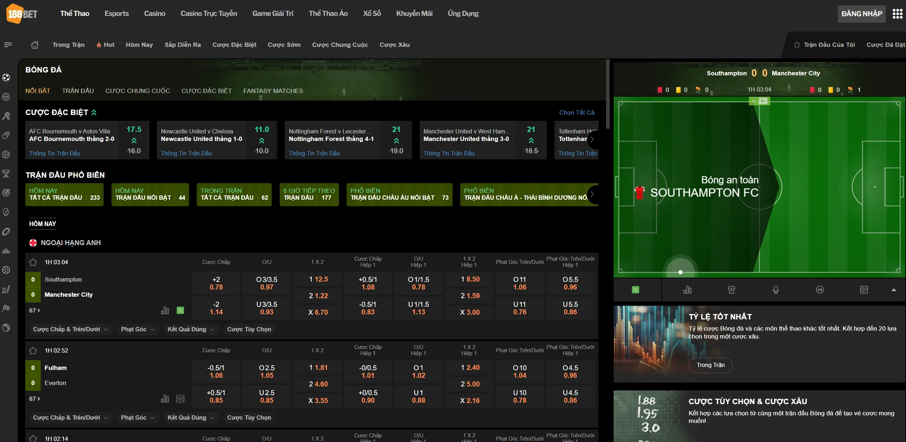Open the Fantasy Matches tab
The image size is (906, 442).
pos(273,91)
